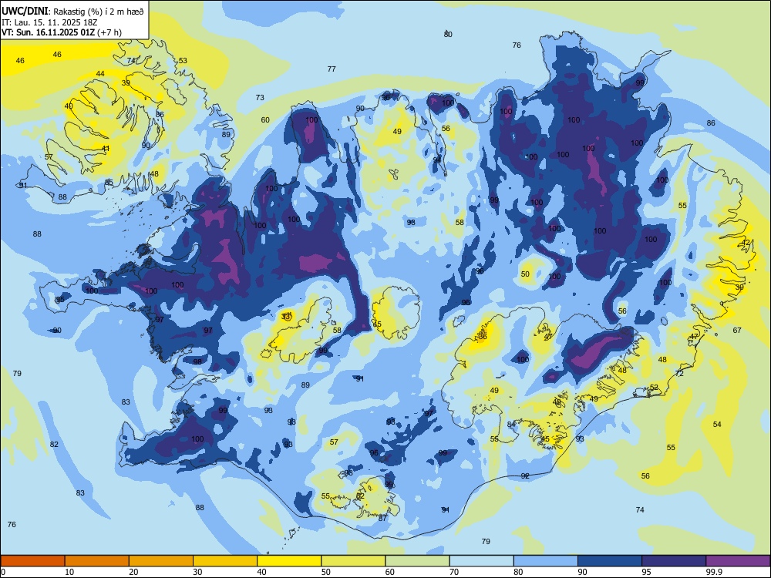Screen dimensions: 771x578
Task: Click the map value '44' in the Westfjords
Action: pyautogui.click(x=100, y=74)
